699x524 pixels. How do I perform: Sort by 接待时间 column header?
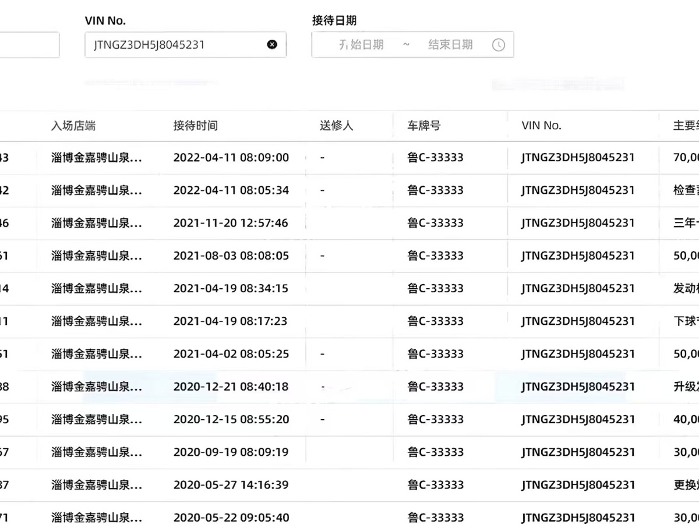click(196, 126)
